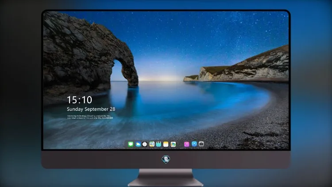This screenshot has width=332, height=187.
Task: Open the pink Music app in dock
Action: click(186, 144)
